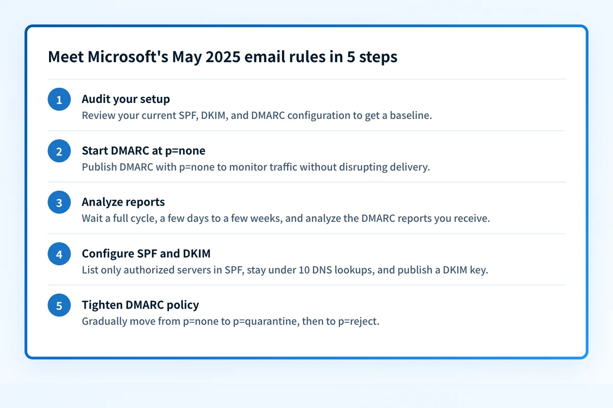Click text "Review your current SPF, DKIM, and DMARC configuration"
The width and height of the screenshot is (613, 408).
pyautogui.click(x=216, y=115)
